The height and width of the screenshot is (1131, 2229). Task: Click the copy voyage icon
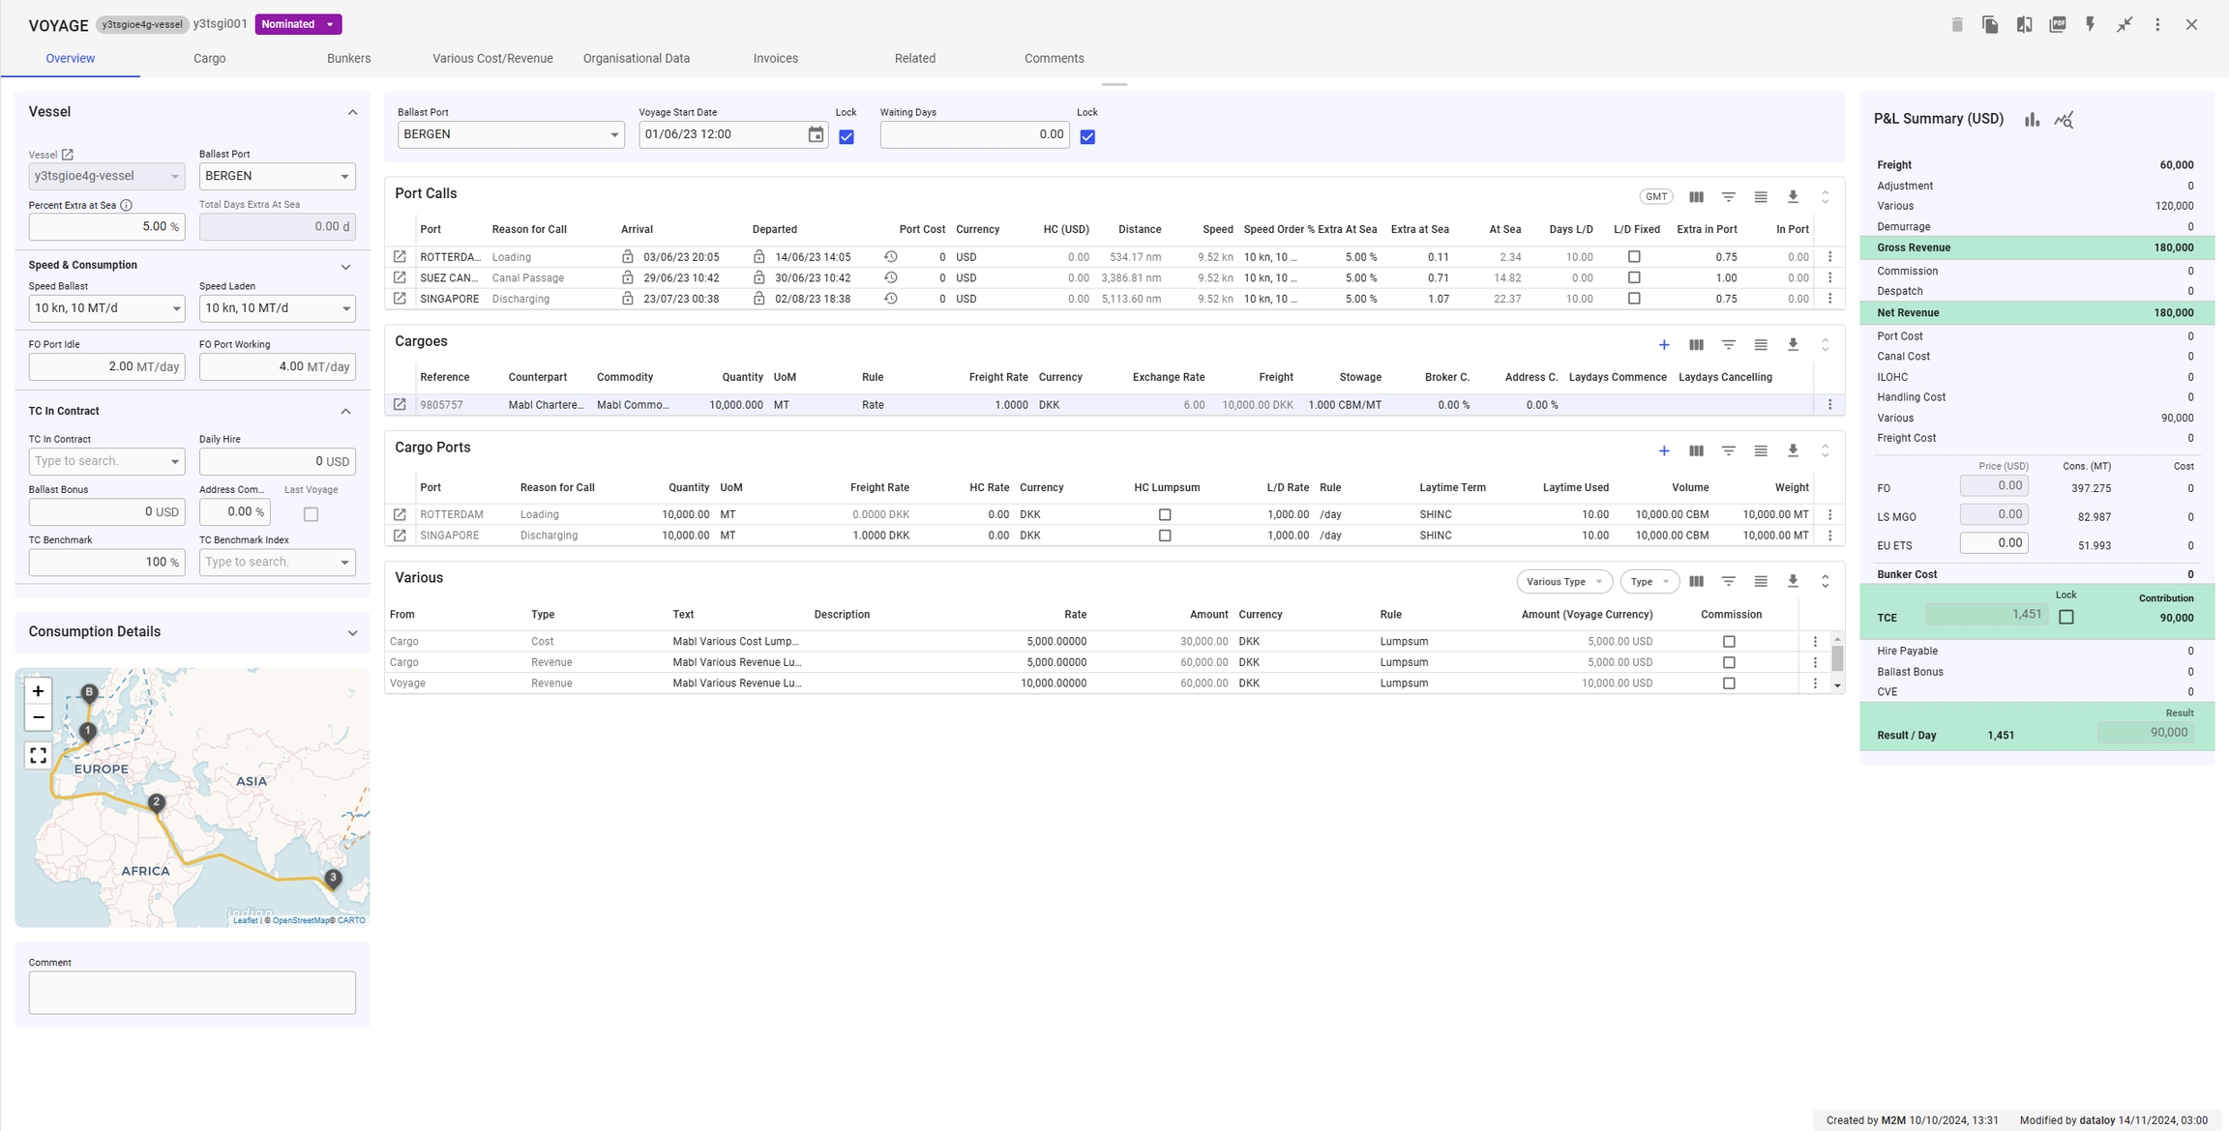[1990, 25]
